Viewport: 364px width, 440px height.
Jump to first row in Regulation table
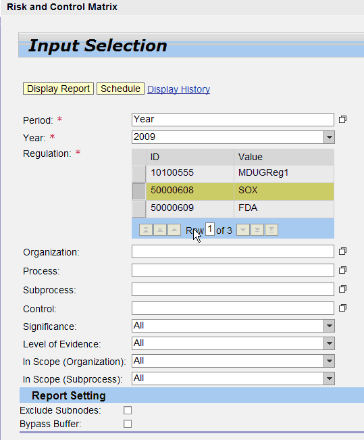tap(146, 230)
